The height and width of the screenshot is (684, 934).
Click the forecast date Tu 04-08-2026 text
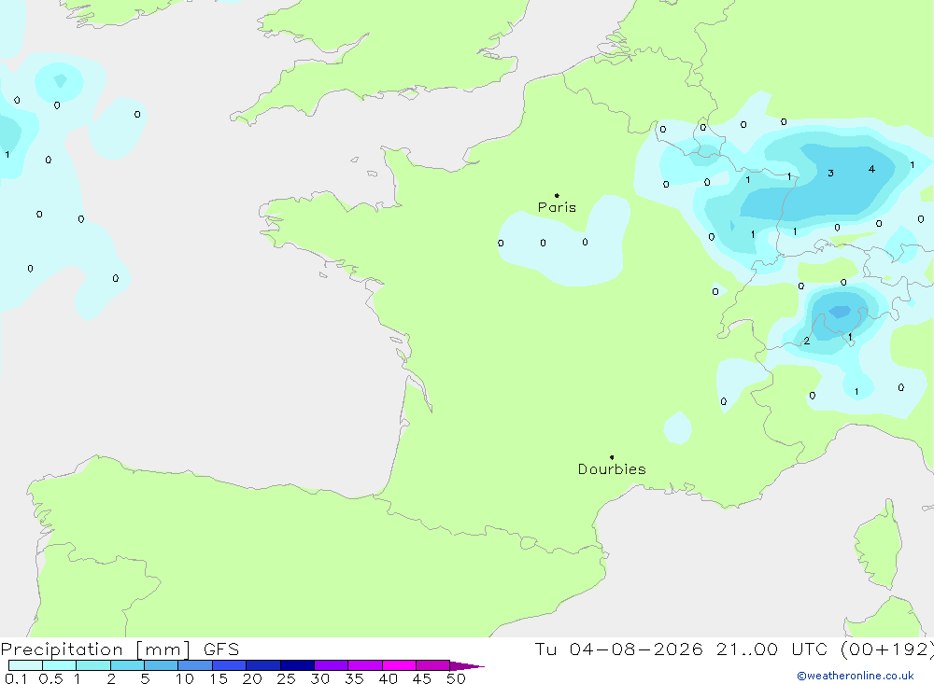[619, 649]
